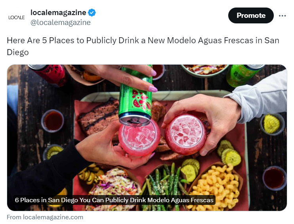
Task: Click the blue verified checkmark badge
Action: tap(92, 13)
